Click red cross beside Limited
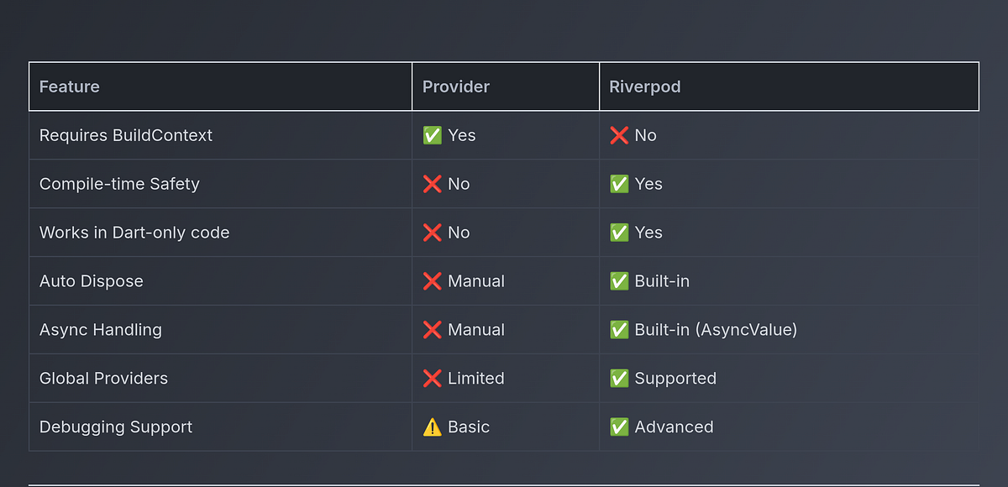Screen dimensions: 1008x487 432,379
